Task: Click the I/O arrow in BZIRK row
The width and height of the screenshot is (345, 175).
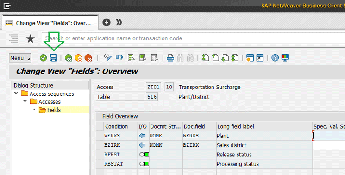Action: click(142, 145)
